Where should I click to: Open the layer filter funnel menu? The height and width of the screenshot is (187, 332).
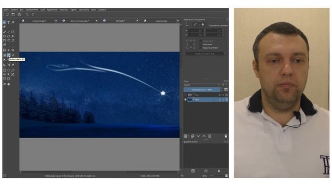click(x=223, y=85)
